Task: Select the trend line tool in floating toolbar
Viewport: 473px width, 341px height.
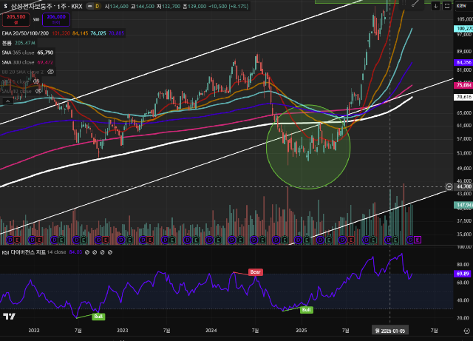Action: (x=415, y=4)
